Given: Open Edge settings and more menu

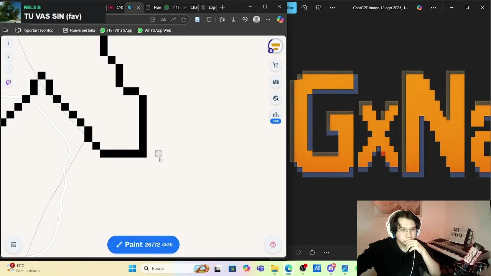Looking at the screenshot, I should coord(268,20).
